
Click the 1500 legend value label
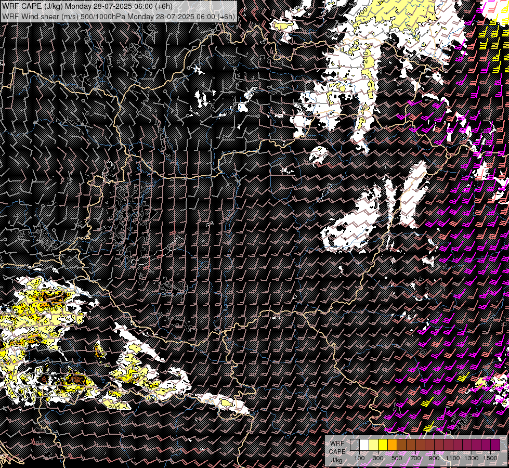click(490, 458)
